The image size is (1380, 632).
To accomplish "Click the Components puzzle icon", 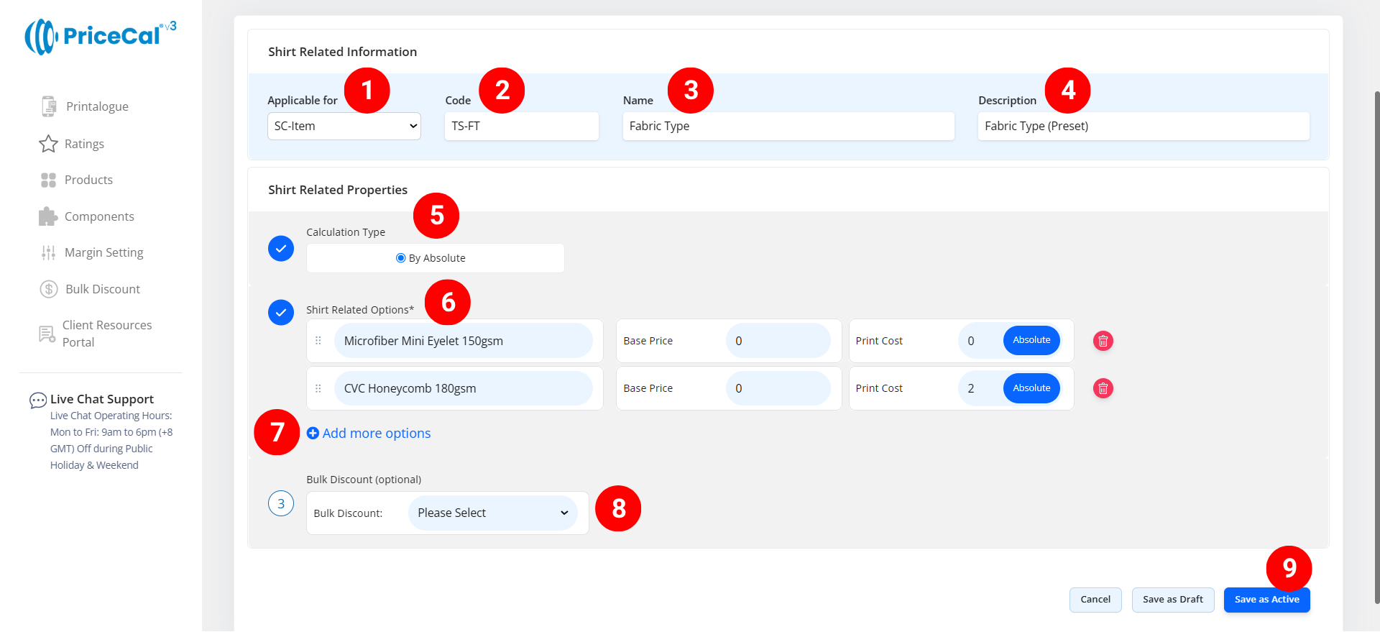I will [48, 216].
